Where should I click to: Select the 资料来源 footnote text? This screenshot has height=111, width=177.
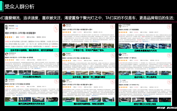pos(167,108)
